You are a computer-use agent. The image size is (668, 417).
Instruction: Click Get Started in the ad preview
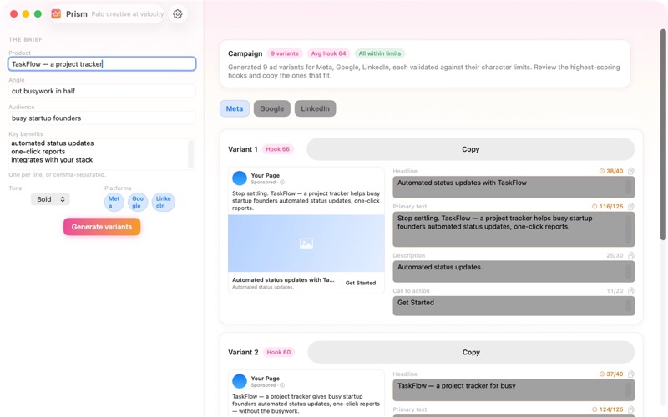coord(361,283)
